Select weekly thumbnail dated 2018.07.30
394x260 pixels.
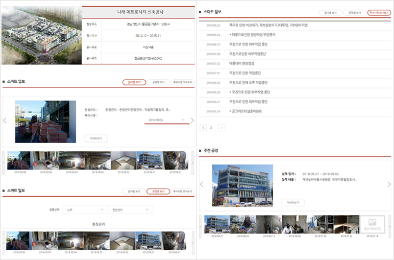pos(321,225)
